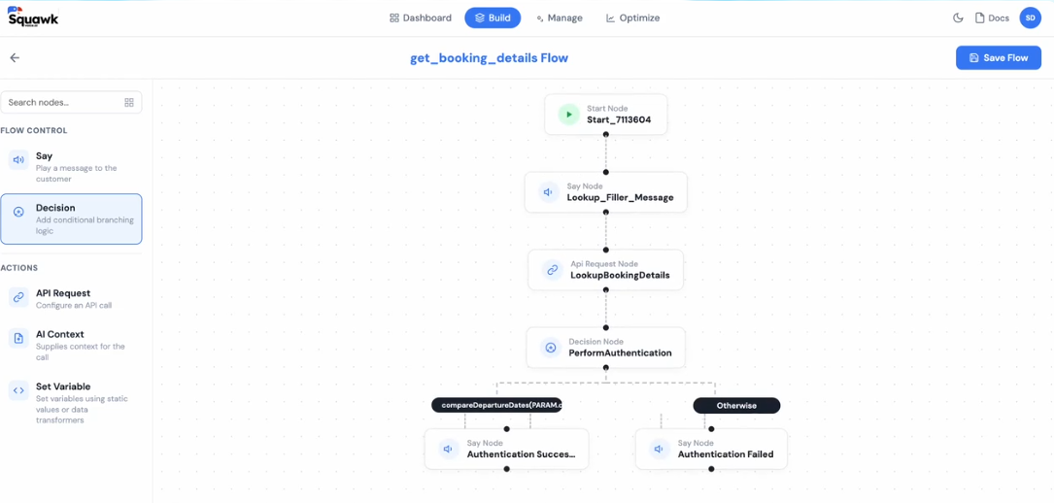1054x503 pixels.
Task: Switch to the Build tab
Action: pos(493,18)
